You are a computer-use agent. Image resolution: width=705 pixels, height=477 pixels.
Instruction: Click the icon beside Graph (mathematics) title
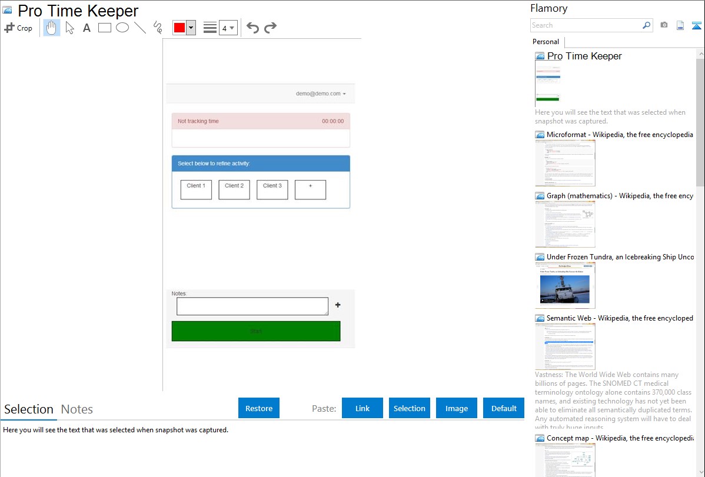(540, 196)
